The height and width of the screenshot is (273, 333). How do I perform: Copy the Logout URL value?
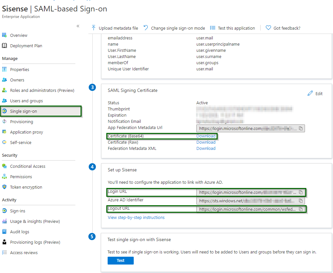pyautogui.click(x=301, y=209)
